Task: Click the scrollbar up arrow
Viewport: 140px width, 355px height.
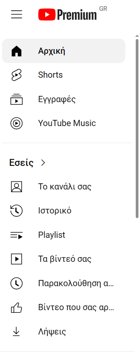Action: point(137,36)
